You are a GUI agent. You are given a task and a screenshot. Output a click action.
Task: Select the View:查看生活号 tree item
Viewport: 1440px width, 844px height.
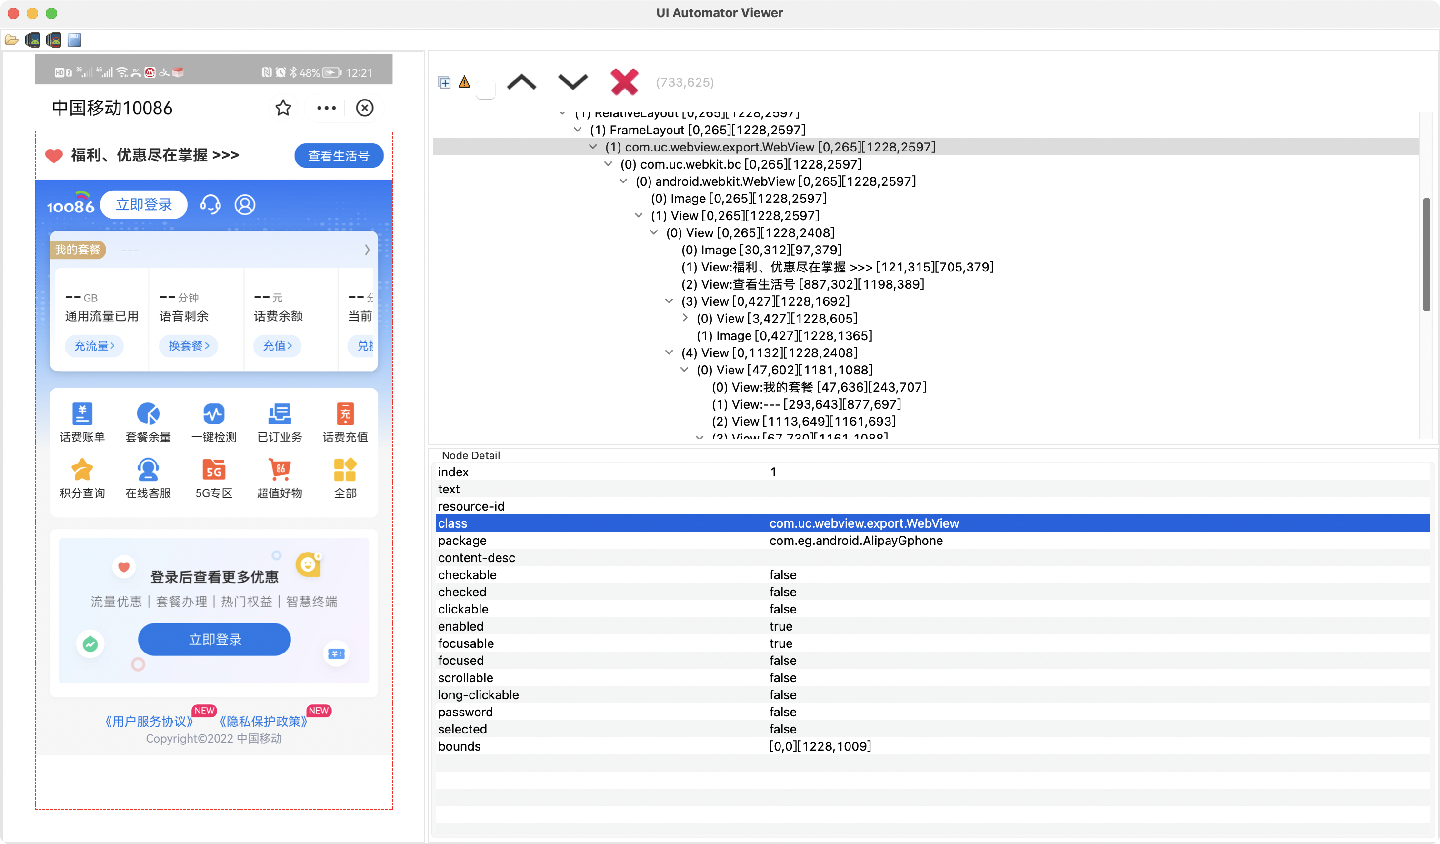(802, 284)
